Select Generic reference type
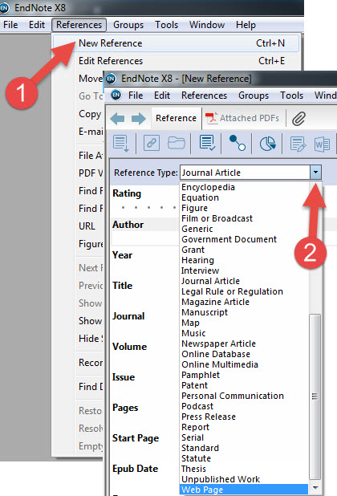This screenshot has width=337, height=496. point(197,229)
